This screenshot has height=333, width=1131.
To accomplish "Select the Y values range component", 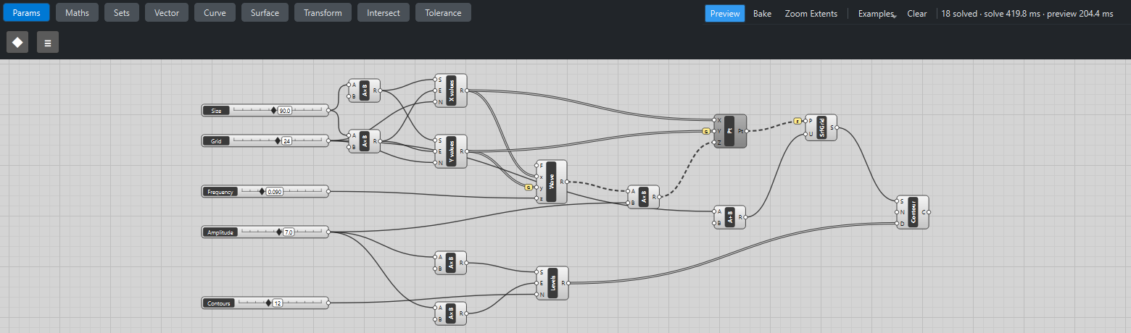I will (451, 151).
